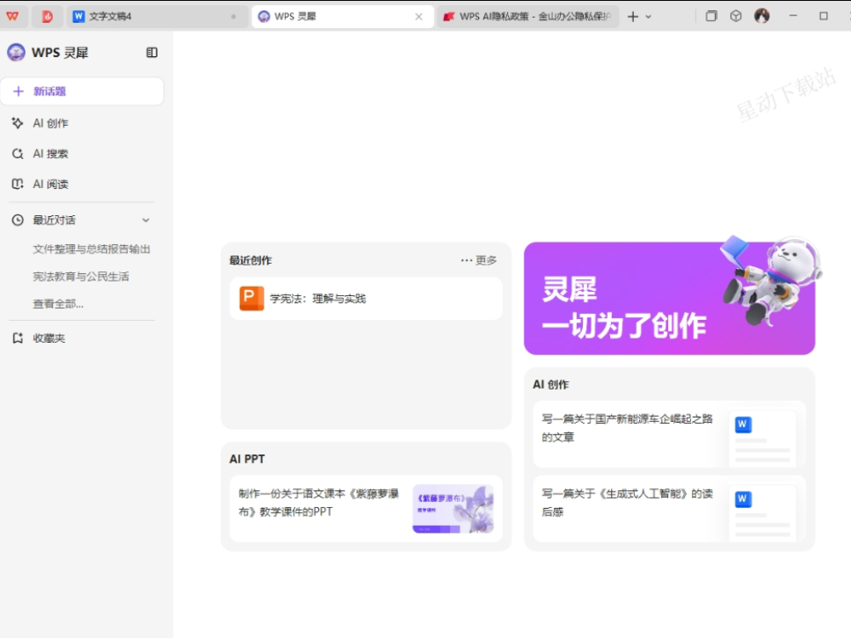Click the AI 阅读 book icon
Image resolution: width=851 pixels, height=638 pixels.
(x=17, y=184)
